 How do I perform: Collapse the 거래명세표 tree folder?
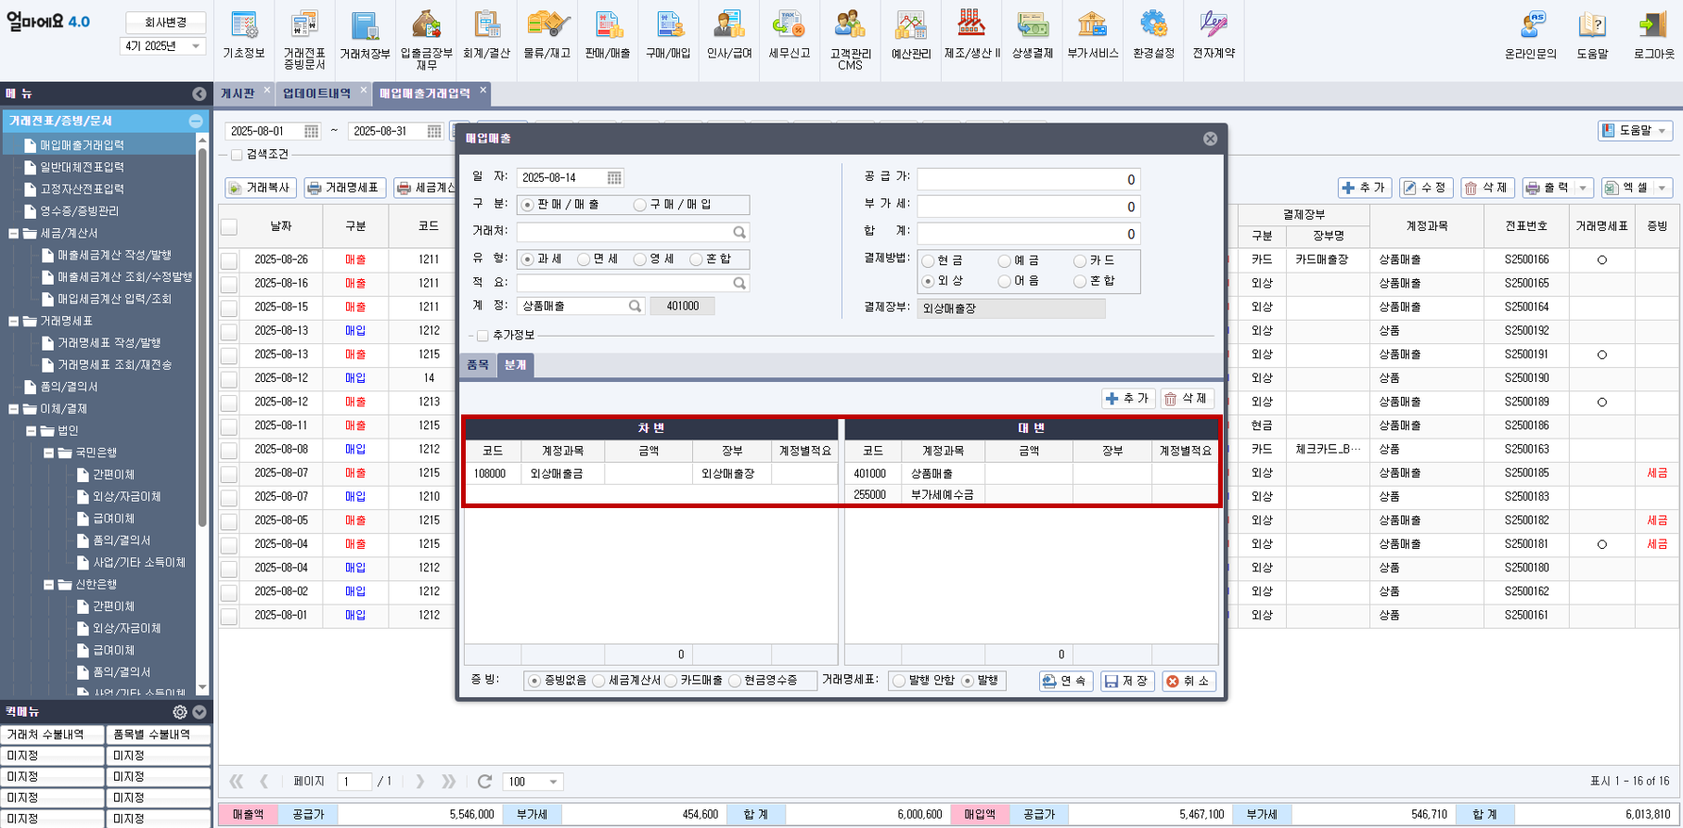[14, 322]
